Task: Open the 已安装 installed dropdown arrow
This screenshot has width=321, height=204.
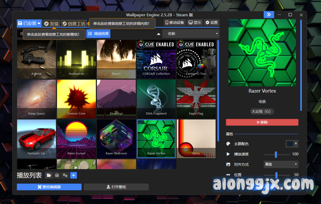Action: coord(39,23)
